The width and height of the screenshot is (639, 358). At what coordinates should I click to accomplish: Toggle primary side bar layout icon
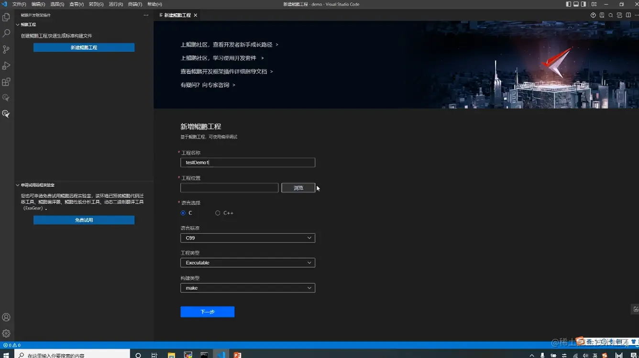pyautogui.click(x=569, y=4)
